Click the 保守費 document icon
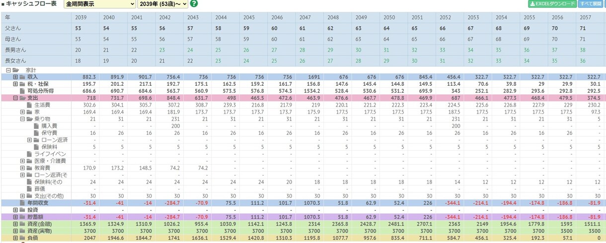This screenshot has width=606, height=243. (36, 133)
